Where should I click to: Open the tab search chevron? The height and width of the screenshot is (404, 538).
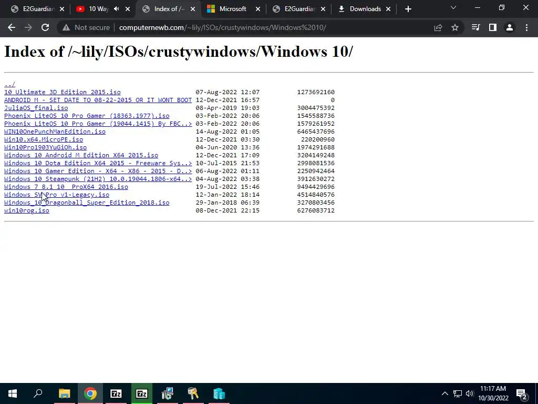(x=453, y=7)
